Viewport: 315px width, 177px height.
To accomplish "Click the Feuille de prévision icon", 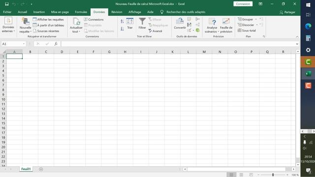I will tap(226, 21).
